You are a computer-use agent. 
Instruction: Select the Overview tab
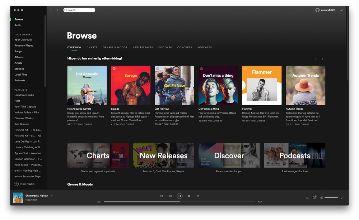tap(74, 48)
